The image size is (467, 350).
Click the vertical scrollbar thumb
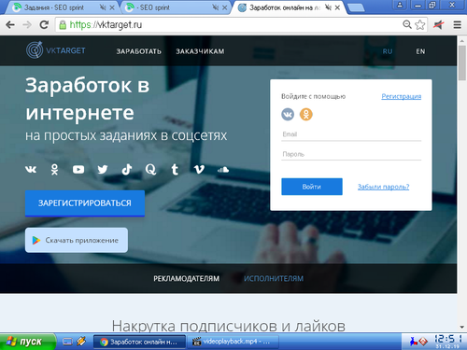[462, 63]
